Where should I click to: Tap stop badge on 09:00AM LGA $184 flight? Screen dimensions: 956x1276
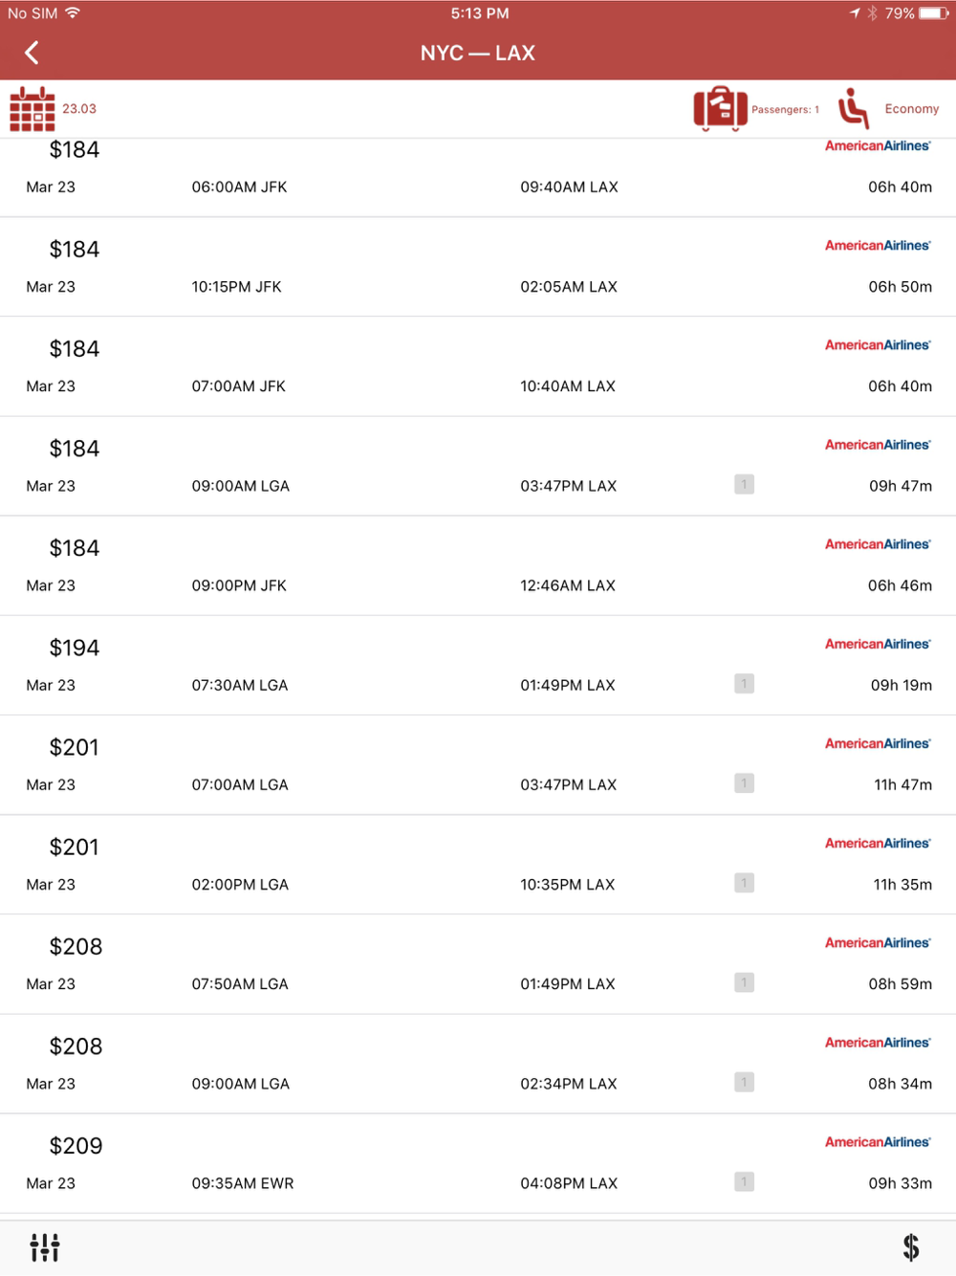pyautogui.click(x=745, y=484)
